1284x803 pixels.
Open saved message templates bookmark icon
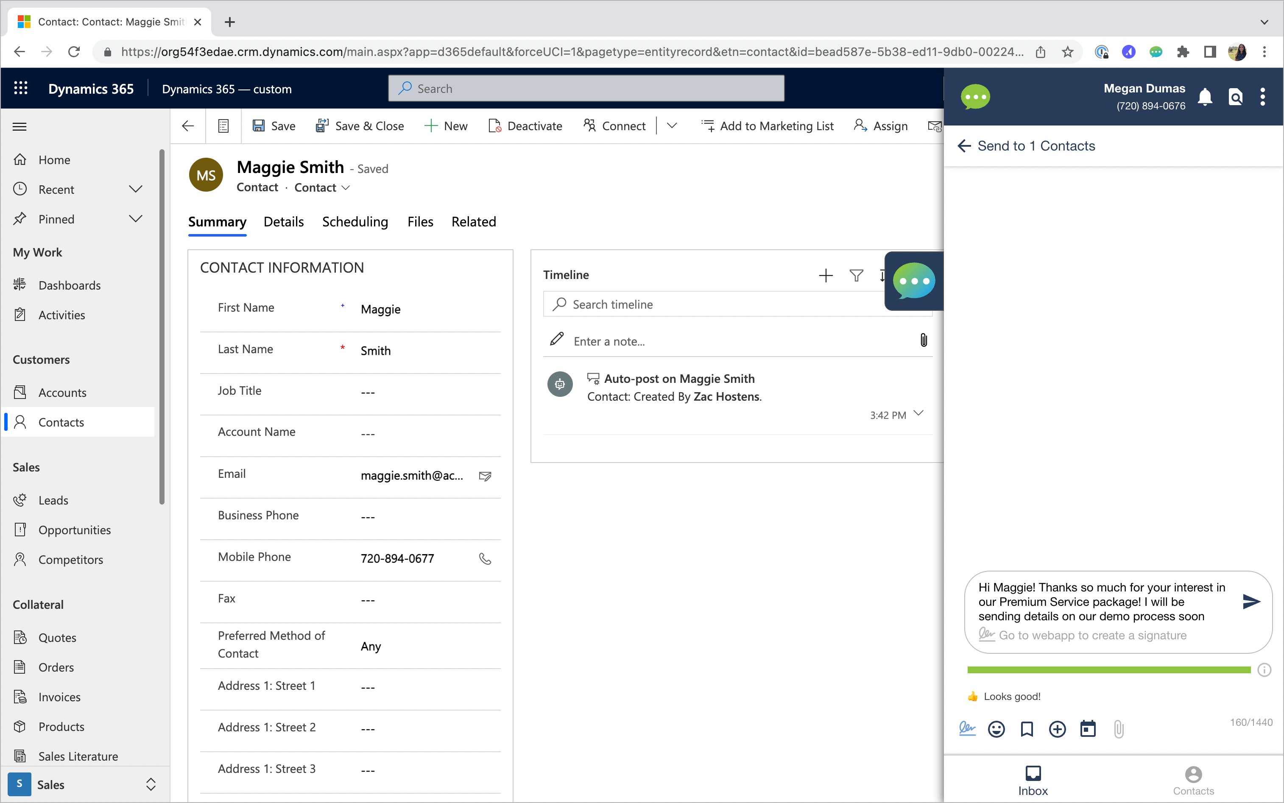point(1027,729)
